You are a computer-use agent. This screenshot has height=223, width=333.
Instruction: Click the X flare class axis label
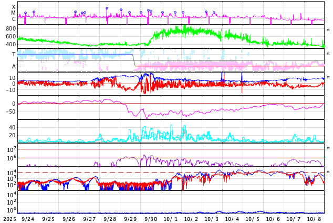[14, 7]
